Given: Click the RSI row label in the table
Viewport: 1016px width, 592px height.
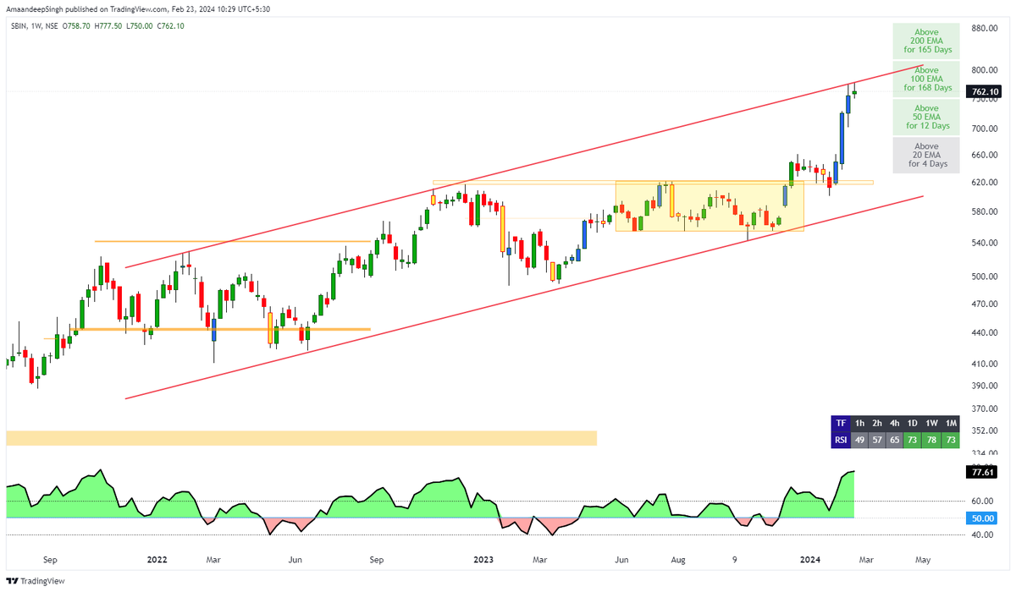Looking at the screenshot, I should coord(841,439).
